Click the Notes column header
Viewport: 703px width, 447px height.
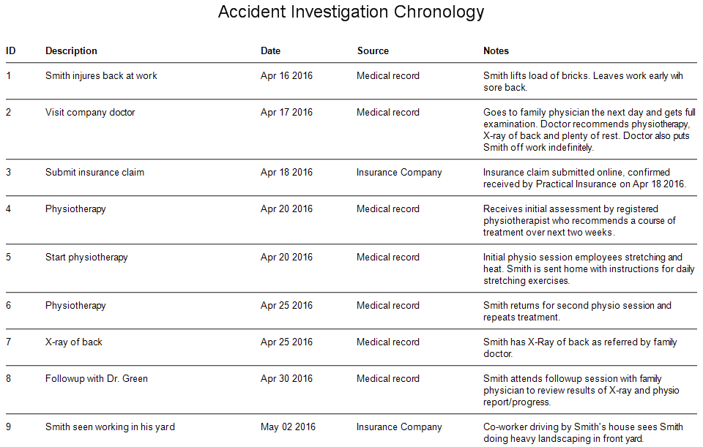(496, 51)
